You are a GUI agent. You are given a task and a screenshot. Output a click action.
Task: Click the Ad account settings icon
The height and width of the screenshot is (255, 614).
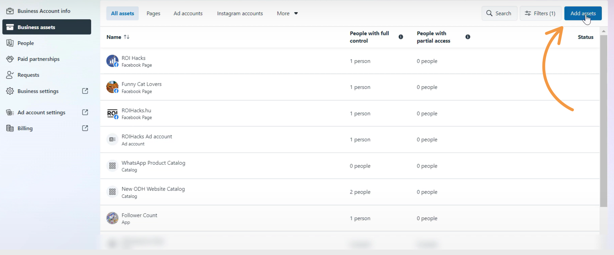click(x=10, y=112)
